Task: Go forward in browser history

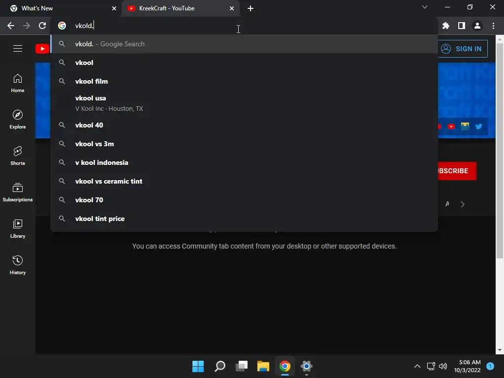Action: coord(27,26)
